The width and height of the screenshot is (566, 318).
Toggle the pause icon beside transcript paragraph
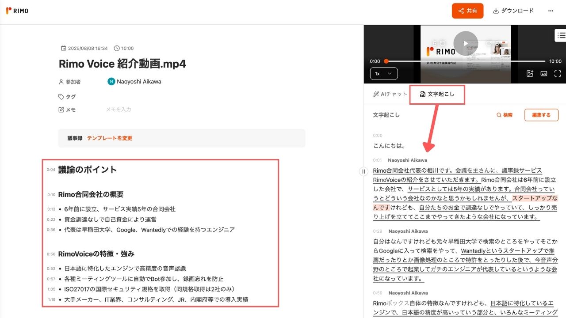pyautogui.click(x=363, y=171)
